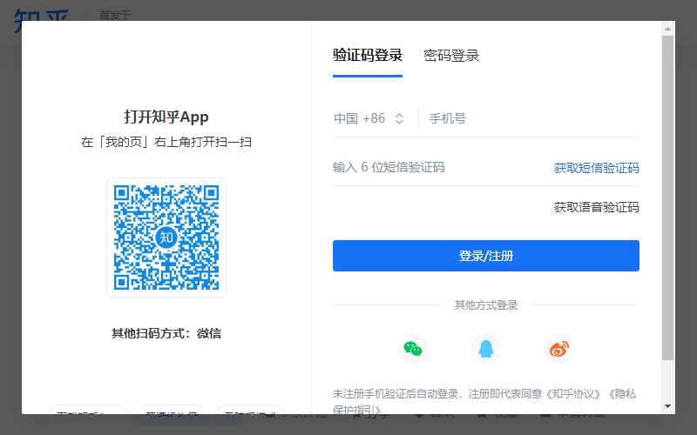Open the 《知乎协议》 link
Screen dimensions: 697x435
tap(574, 394)
